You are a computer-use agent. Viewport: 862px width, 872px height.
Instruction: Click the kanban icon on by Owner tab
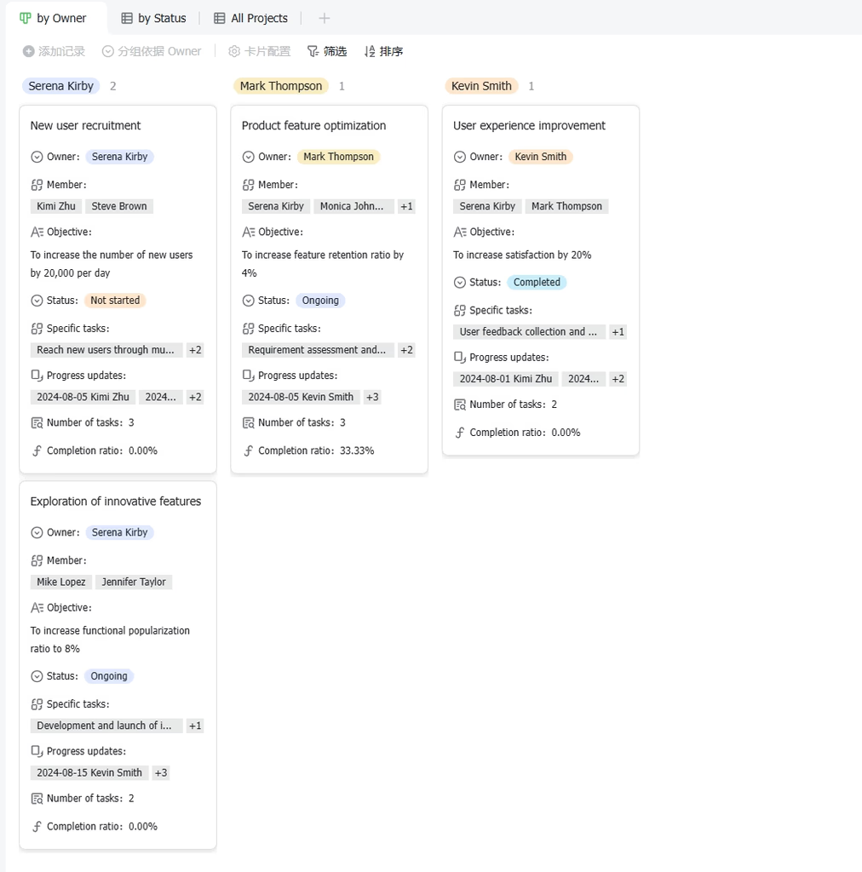click(25, 19)
